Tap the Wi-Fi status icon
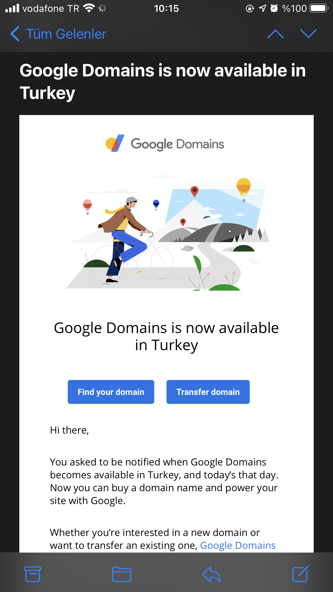The image size is (333, 592). pos(89,8)
